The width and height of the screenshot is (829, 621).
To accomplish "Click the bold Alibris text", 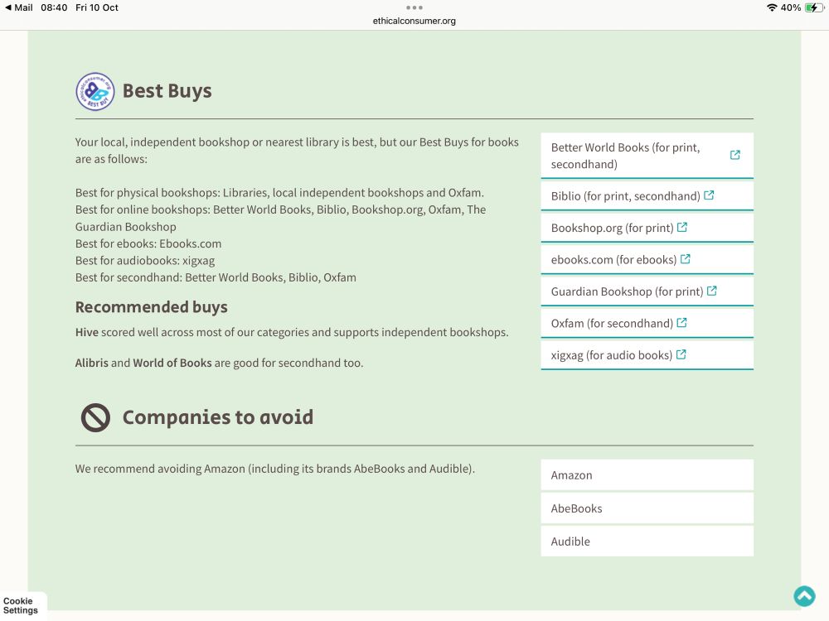I will click(x=91, y=363).
